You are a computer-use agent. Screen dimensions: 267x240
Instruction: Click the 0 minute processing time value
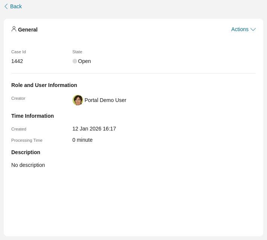(82, 140)
